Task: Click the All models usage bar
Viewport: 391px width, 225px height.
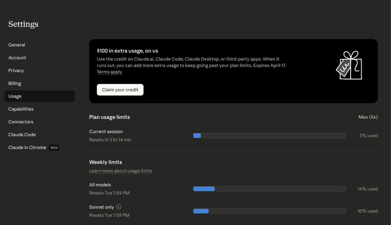Action: pyautogui.click(x=269, y=189)
